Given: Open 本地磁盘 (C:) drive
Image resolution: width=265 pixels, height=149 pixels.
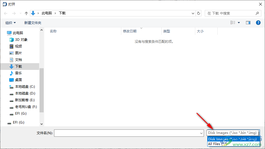Looking at the screenshot, I should [x=25, y=87].
